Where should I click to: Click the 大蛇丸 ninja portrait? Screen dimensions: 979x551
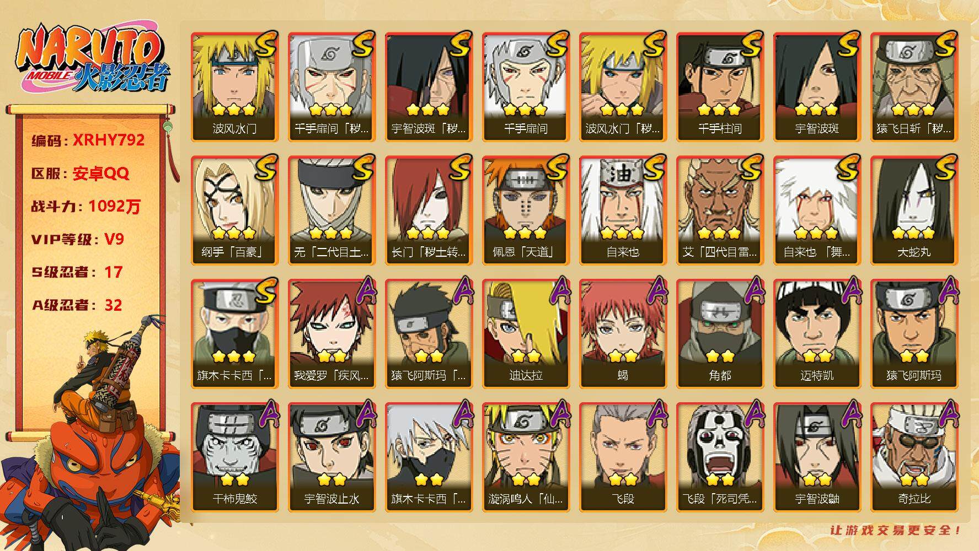click(x=914, y=210)
